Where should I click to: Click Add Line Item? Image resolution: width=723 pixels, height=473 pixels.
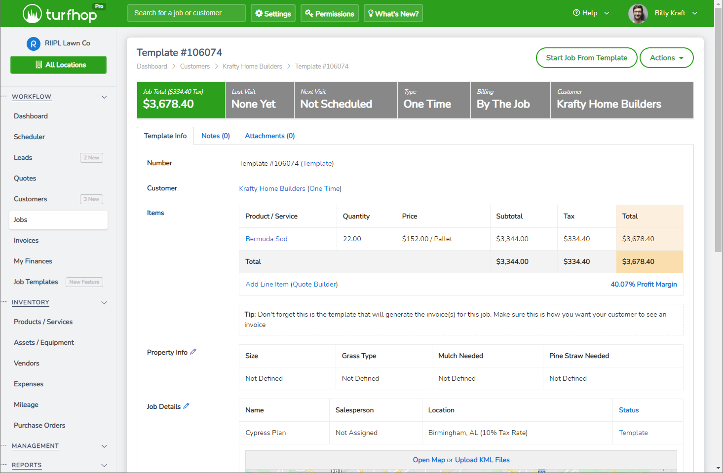click(x=267, y=284)
